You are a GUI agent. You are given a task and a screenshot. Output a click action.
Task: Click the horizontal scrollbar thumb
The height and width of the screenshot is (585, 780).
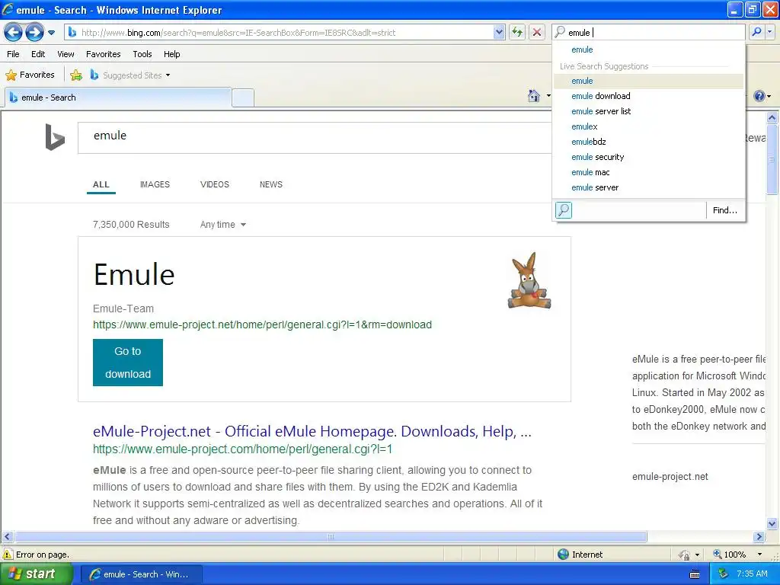[x=331, y=537]
